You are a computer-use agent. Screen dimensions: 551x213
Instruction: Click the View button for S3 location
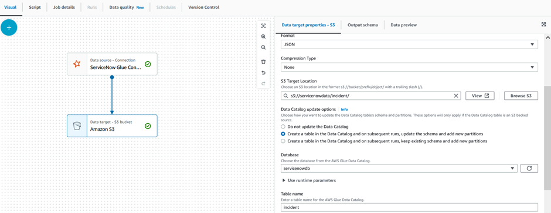click(480, 96)
